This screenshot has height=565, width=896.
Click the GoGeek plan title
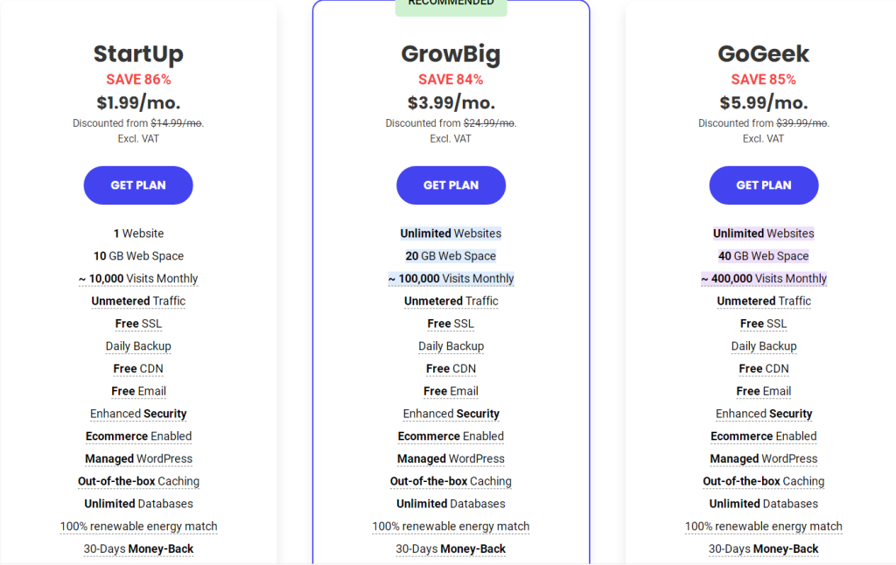point(763,54)
